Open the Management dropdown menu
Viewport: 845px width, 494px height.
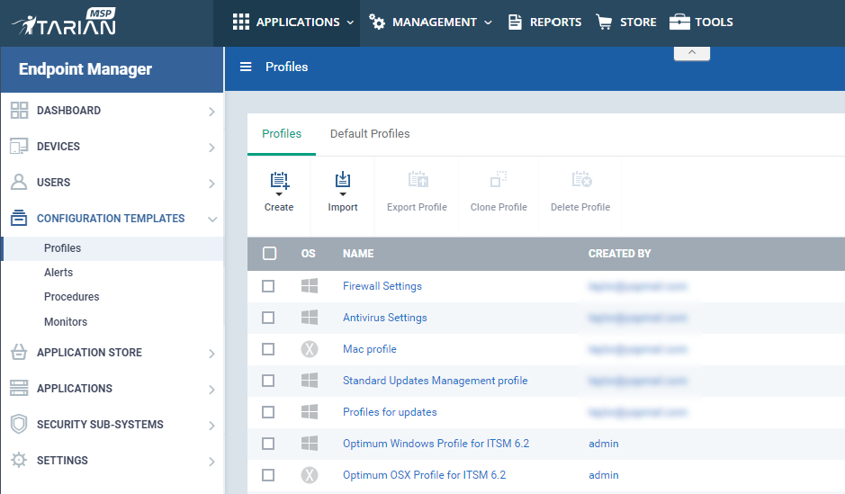[430, 22]
